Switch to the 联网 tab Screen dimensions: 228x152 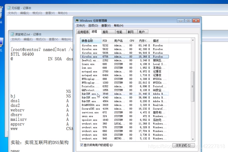coord(132,32)
